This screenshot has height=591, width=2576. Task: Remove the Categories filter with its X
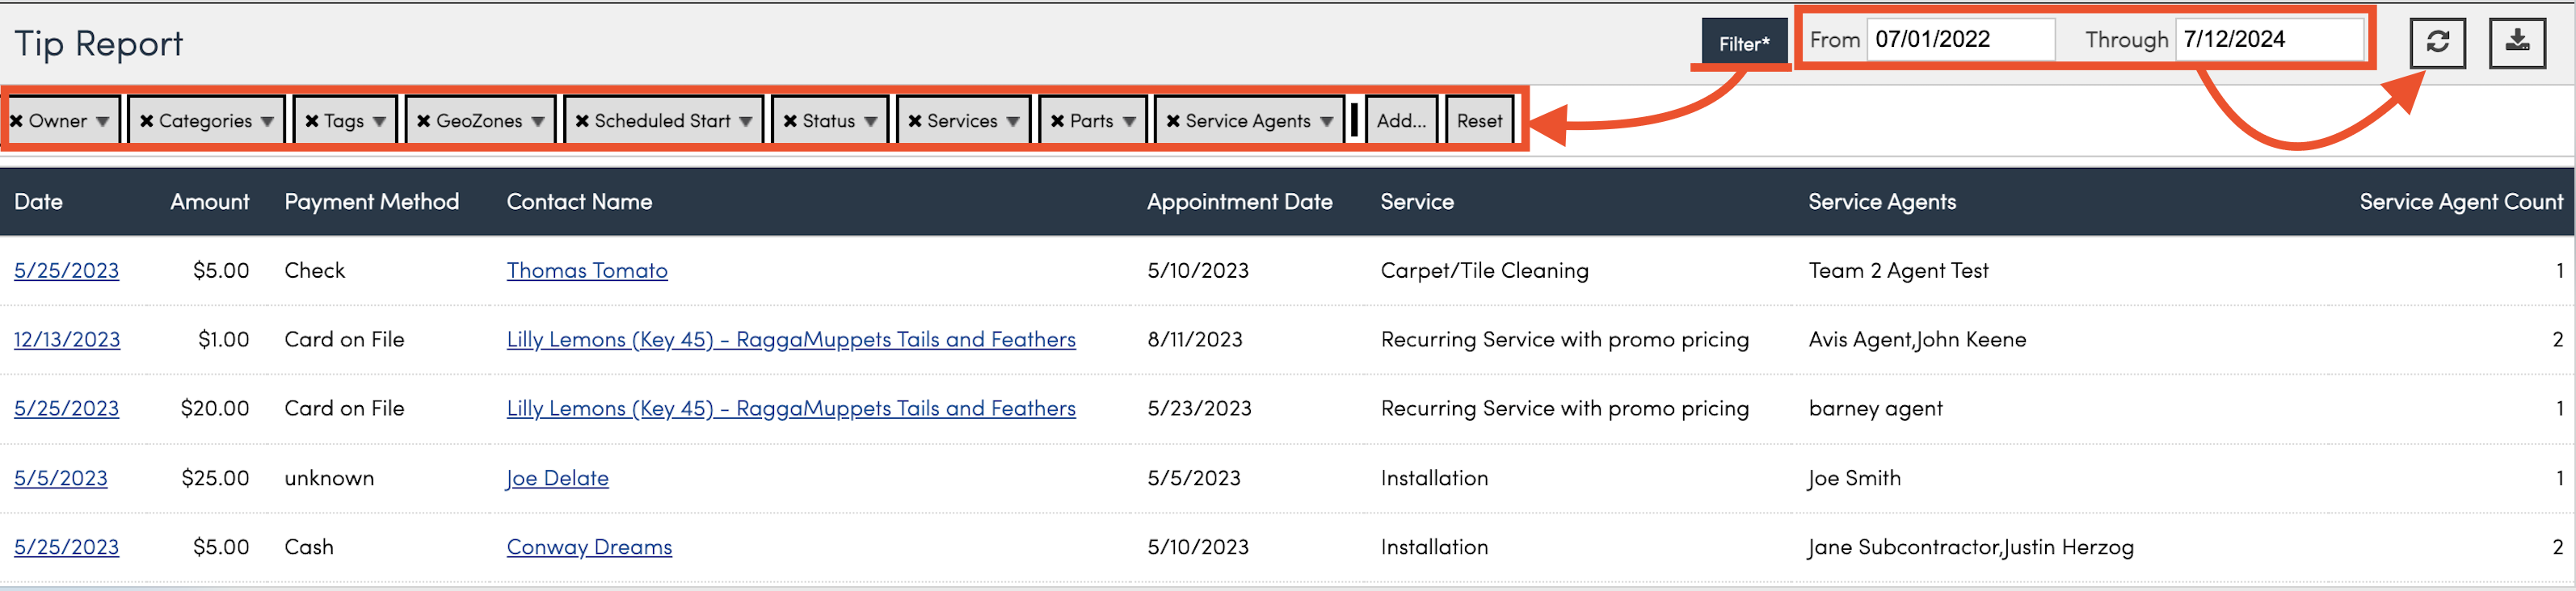tap(147, 121)
